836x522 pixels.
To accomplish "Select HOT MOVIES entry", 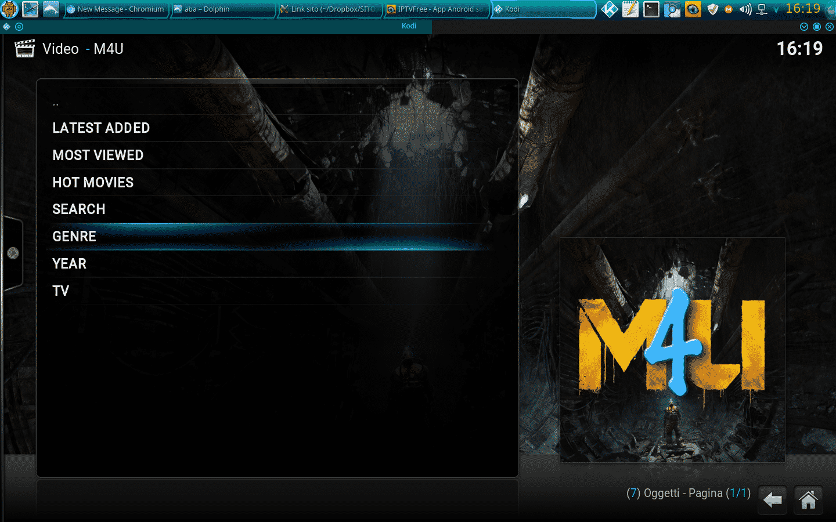I will [276, 183].
